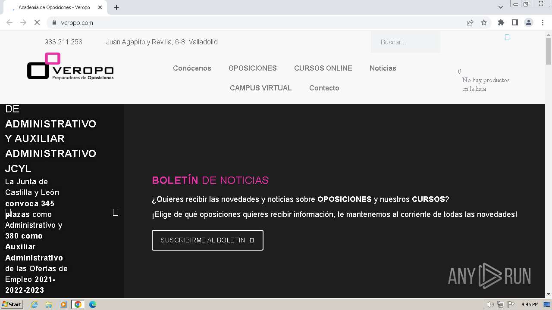Stop page loading with X button
This screenshot has width=552, height=310.
tap(37, 22)
